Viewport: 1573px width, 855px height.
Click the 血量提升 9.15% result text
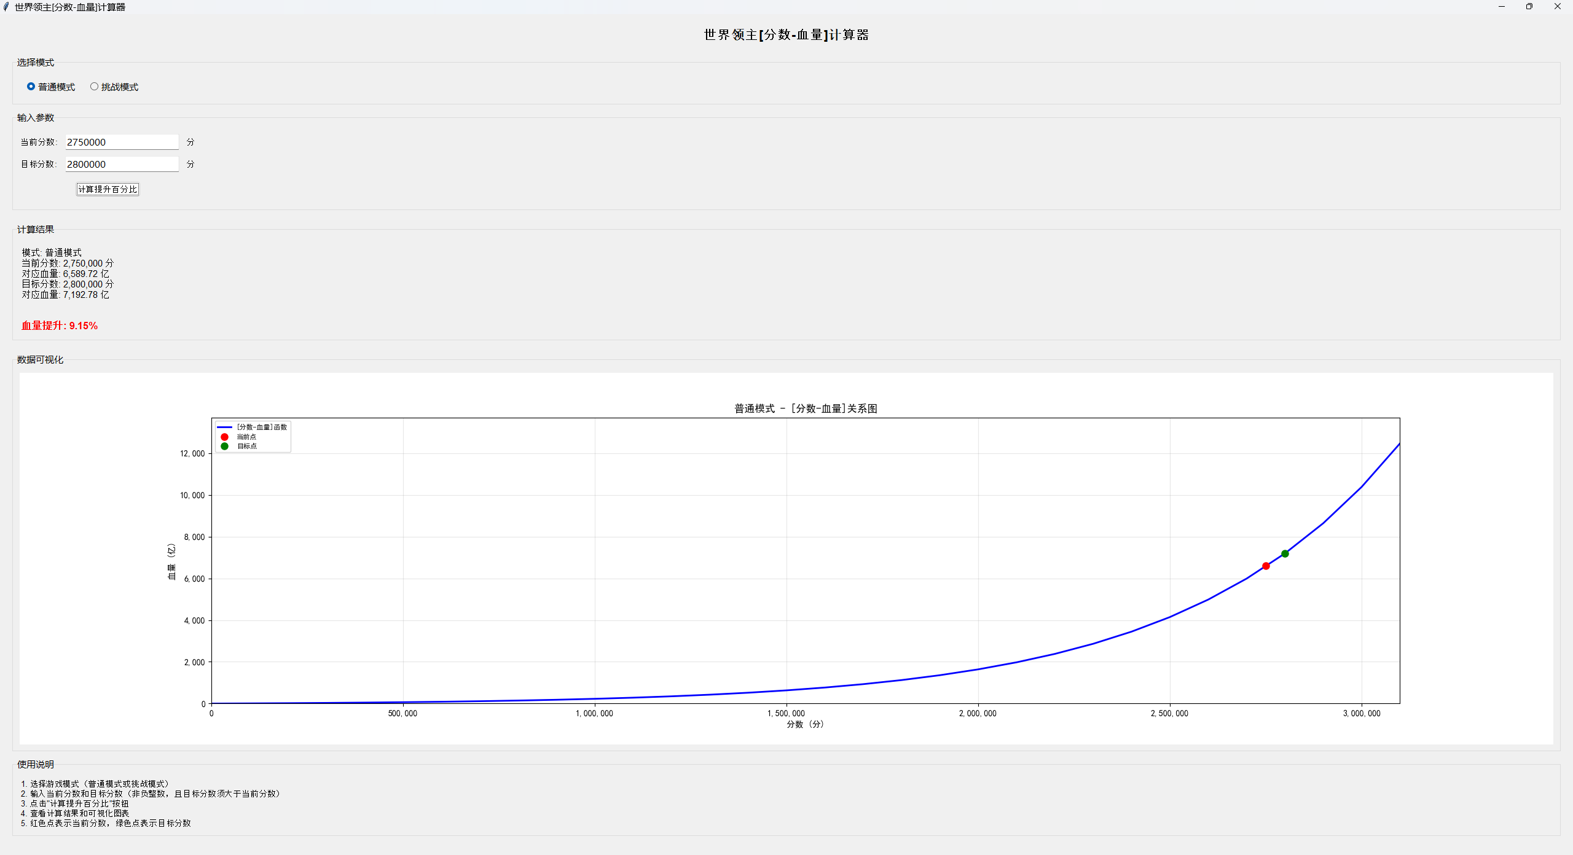(60, 326)
